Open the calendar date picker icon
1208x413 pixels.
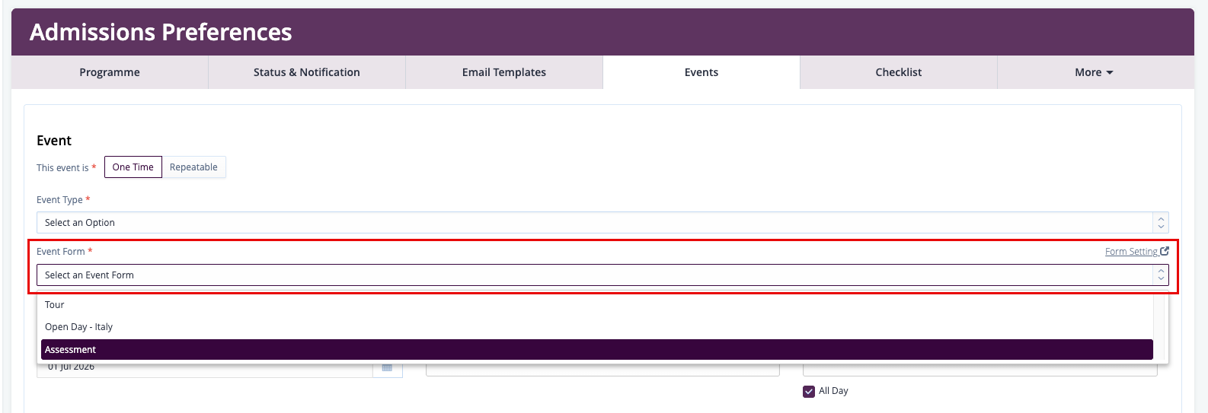(387, 368)
